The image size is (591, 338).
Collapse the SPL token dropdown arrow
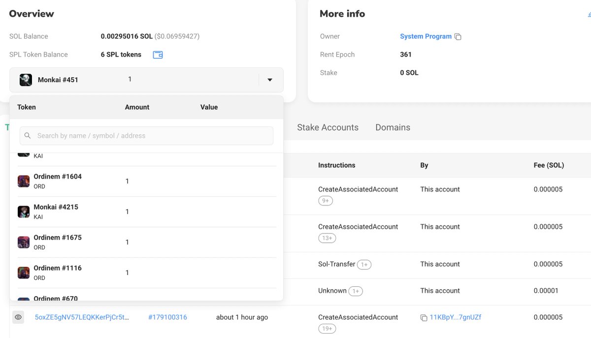coord(270,80)
